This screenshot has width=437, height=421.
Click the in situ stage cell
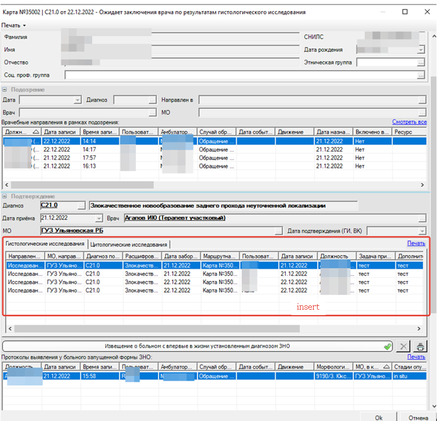pyautogui.click(x=409, y=376)
